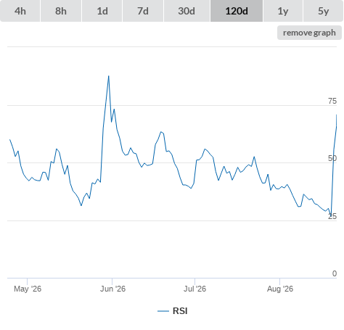Select the May '26 axis label
344x330 pixels.
(28, 289)
